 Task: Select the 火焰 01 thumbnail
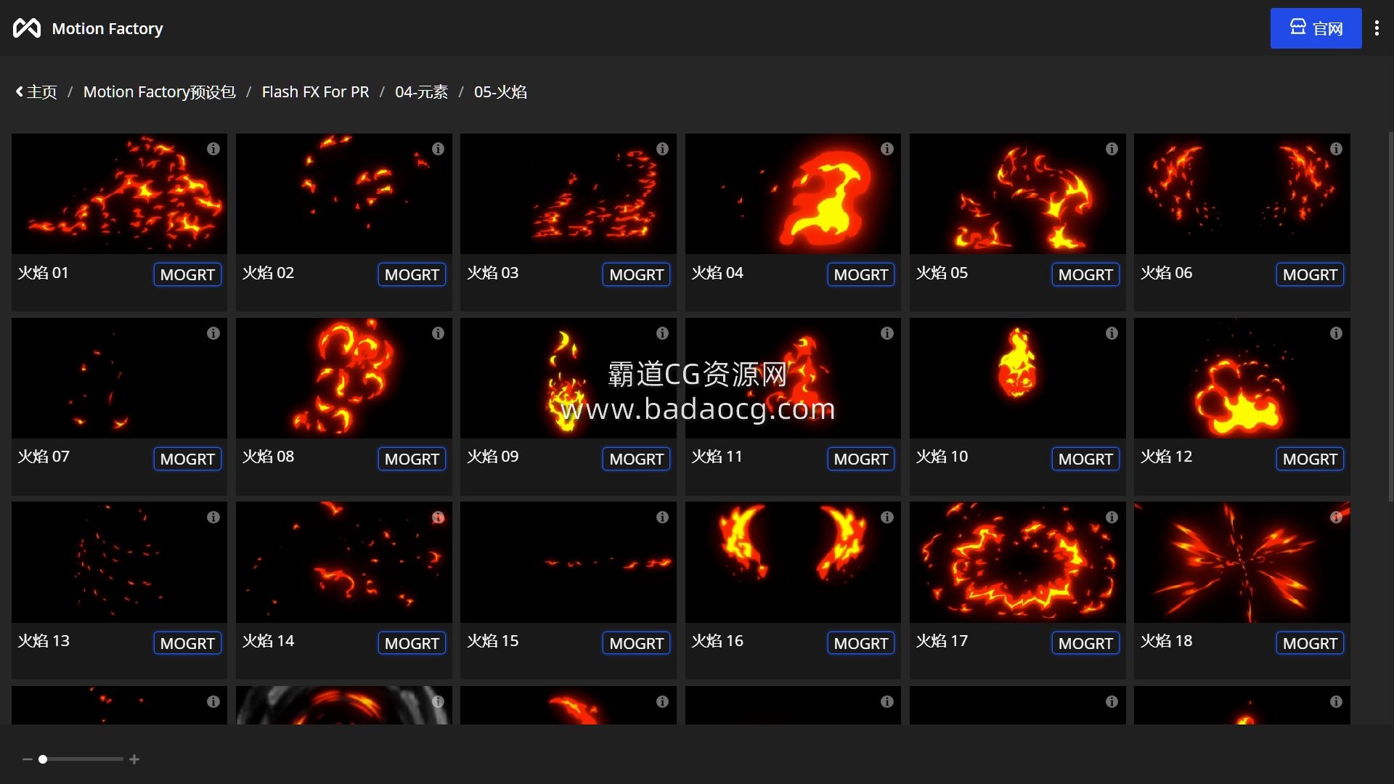coord(119,194)
